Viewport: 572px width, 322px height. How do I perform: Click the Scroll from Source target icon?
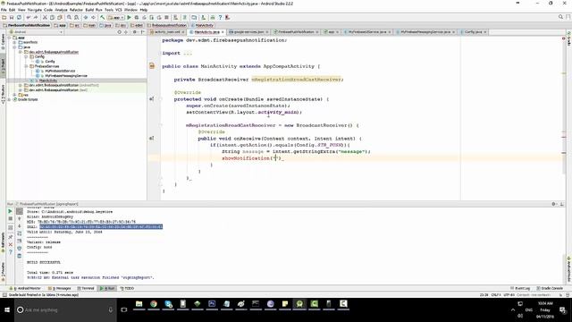click(x=119, y=32)
